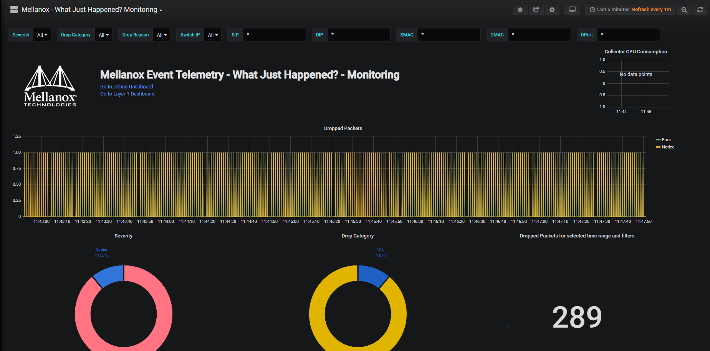Click the 11:45:00 tick on Dropped Packets axis
The height and width of the screenshot is (351, 710).
[291, 221]
